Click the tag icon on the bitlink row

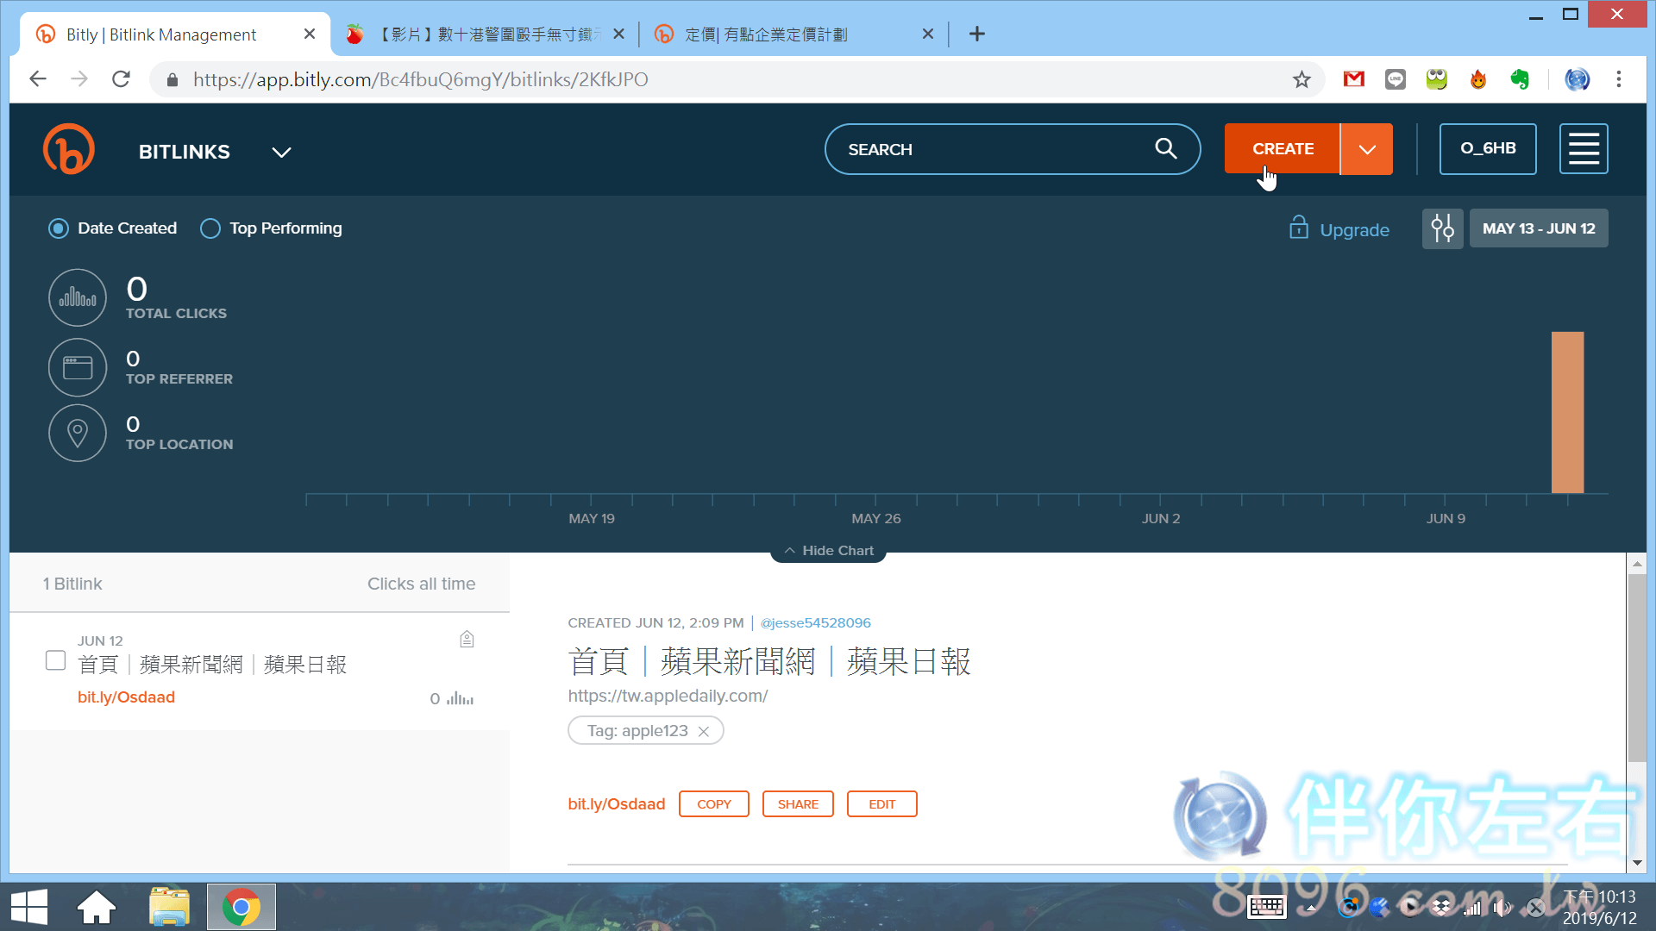pos(467,639)
